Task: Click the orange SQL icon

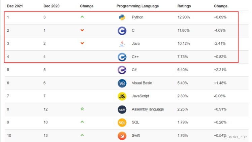Action: [x=122, y=122]
